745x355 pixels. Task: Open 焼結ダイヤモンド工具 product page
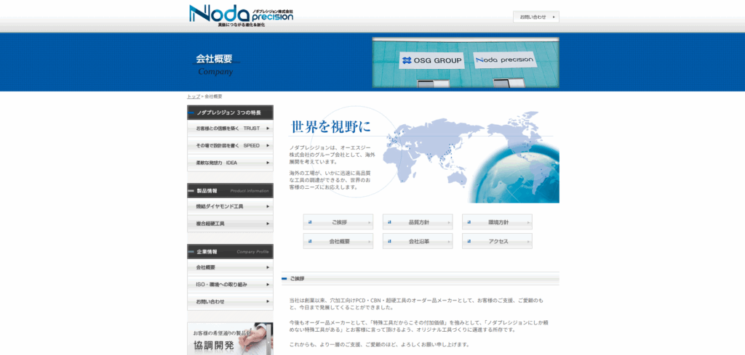point(230,207)
